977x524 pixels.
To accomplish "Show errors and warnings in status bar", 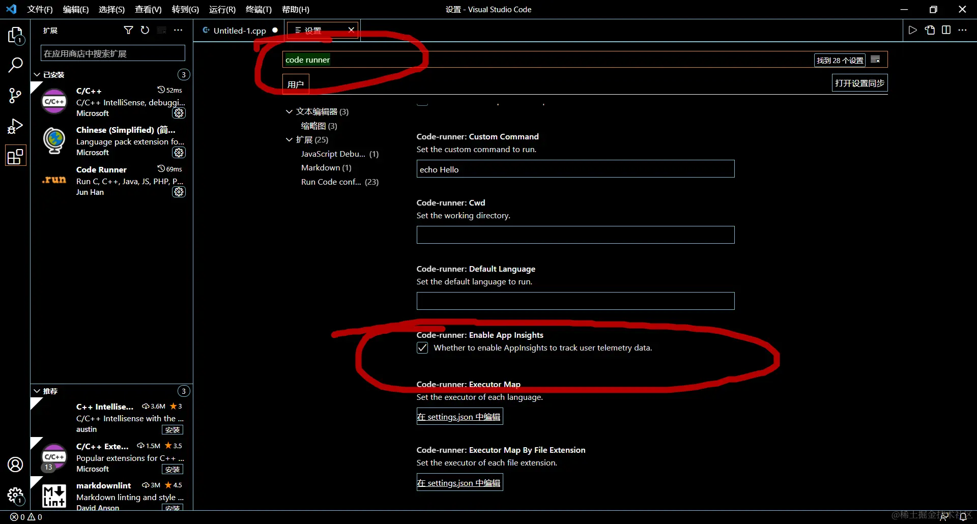I will pyautogui.click(x=26, y=517).
